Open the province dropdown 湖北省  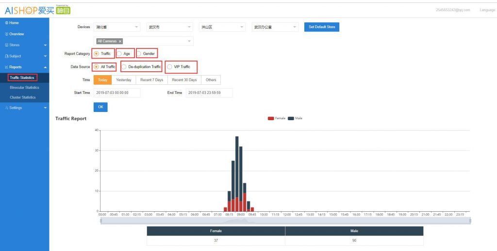117,27
